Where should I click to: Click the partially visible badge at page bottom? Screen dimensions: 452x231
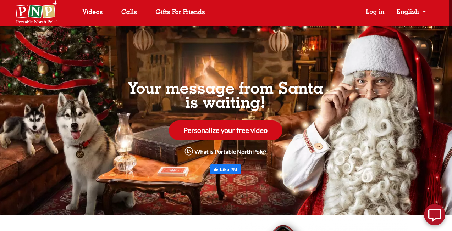click(x=283, y=228)
